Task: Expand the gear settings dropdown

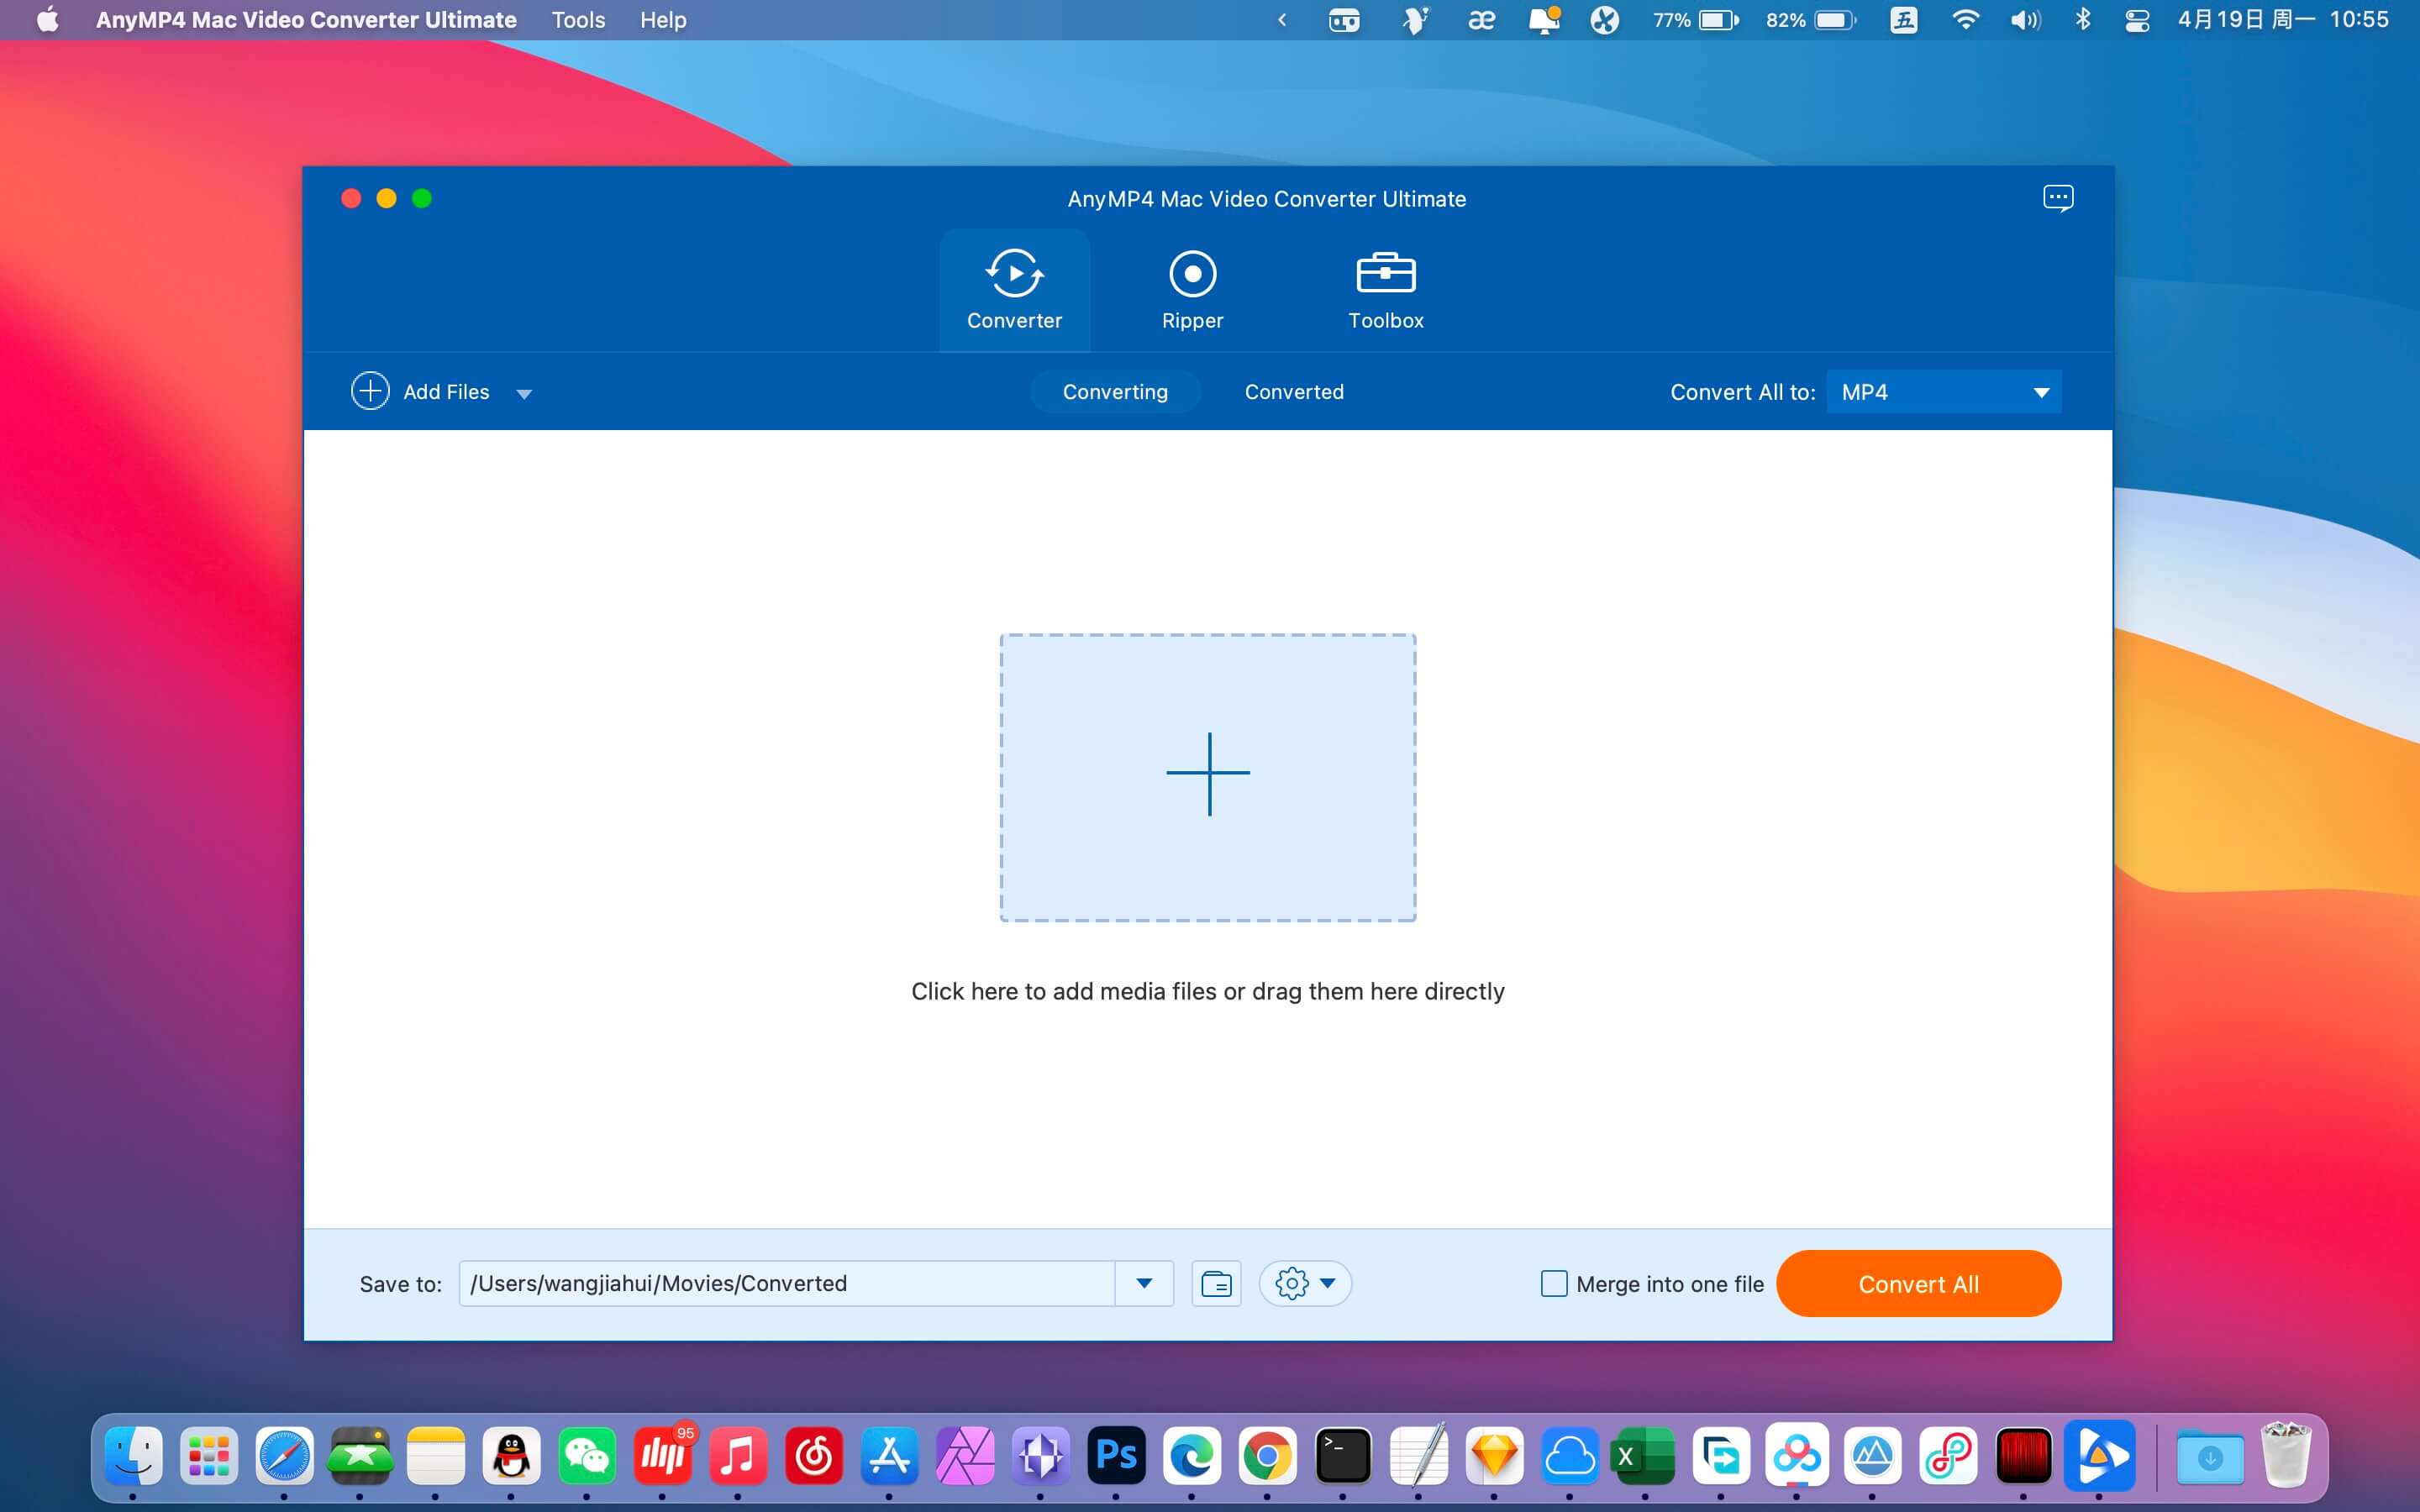Action: pos(1305,1283)
